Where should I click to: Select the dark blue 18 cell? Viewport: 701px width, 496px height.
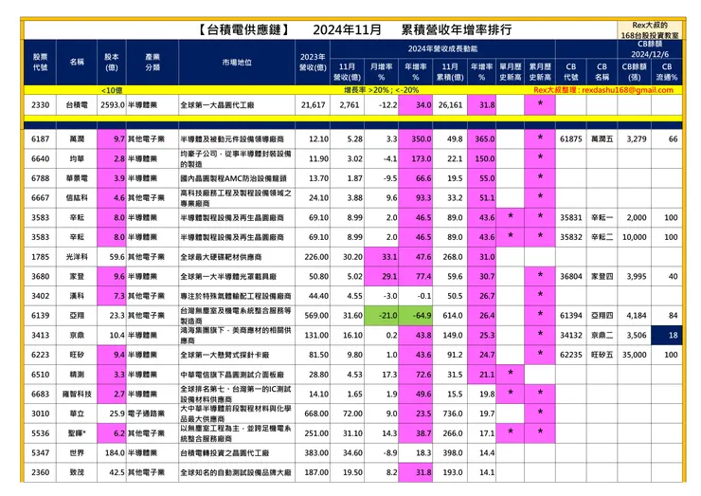pos(667,336)
